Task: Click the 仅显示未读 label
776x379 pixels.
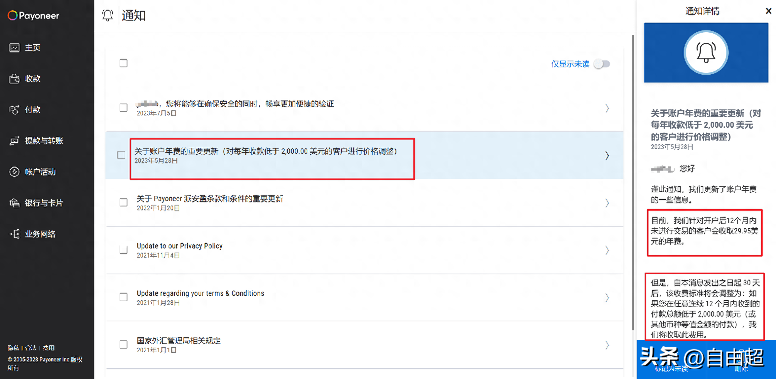Action: pos(570,64)
